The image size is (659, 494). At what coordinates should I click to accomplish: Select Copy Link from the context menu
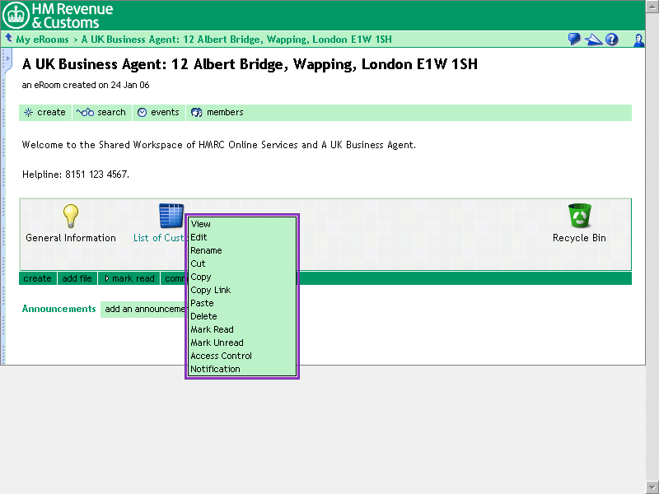[x=211, y=290]
